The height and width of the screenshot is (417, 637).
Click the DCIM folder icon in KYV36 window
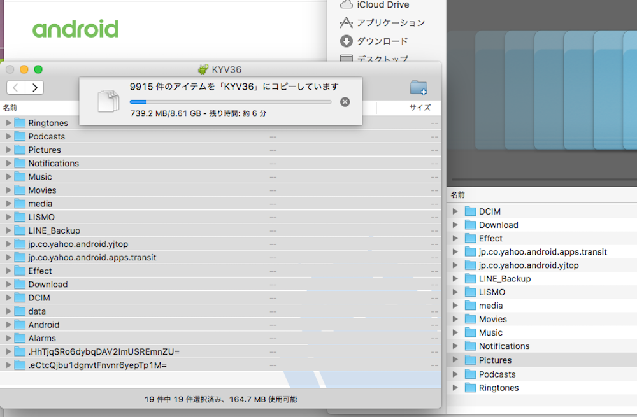20,298
